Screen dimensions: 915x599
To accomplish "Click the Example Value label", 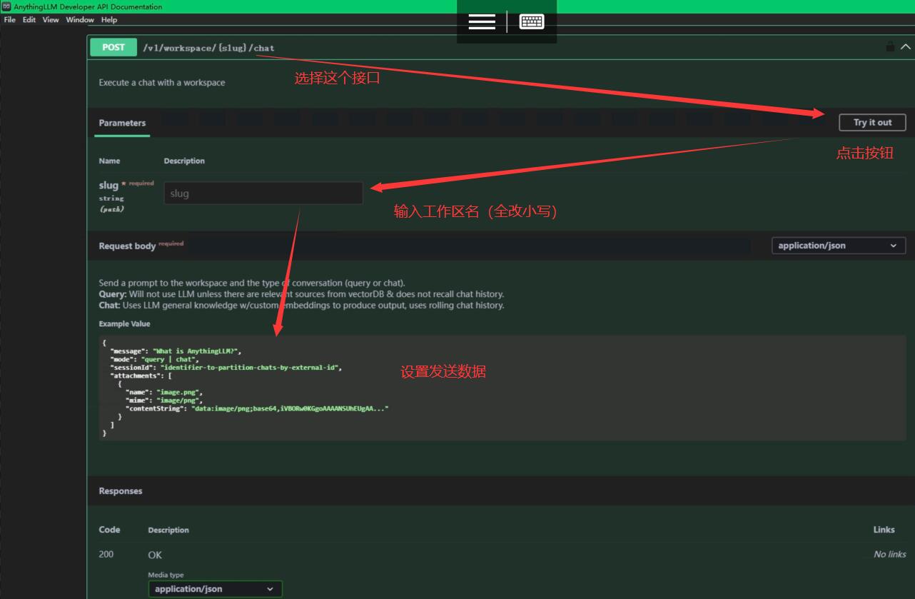I will 125,323.
